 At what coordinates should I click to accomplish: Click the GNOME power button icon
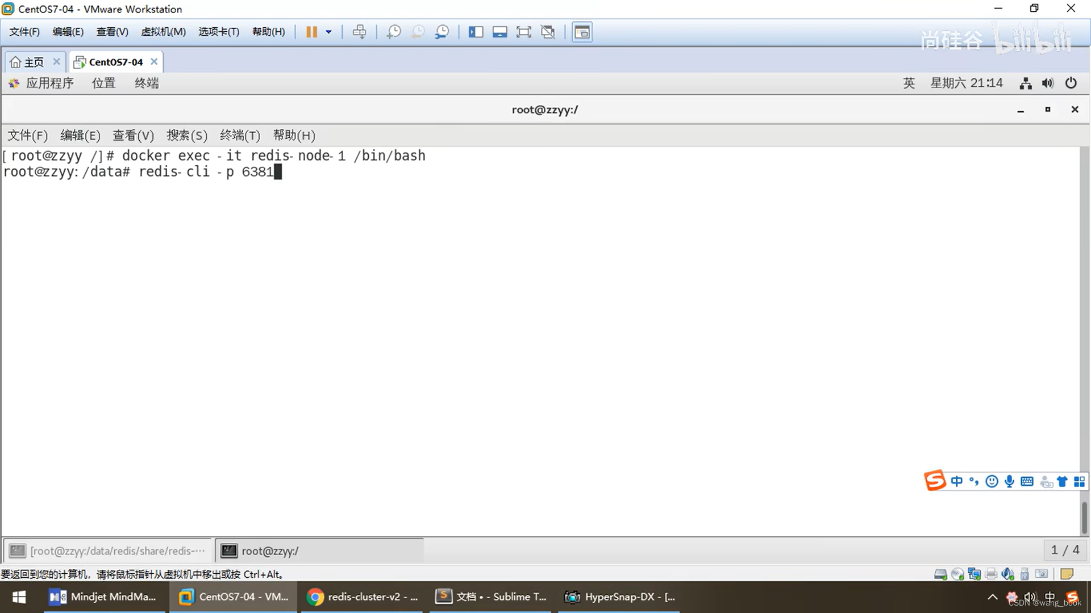pyautogui.click(x=1071, y=83)
